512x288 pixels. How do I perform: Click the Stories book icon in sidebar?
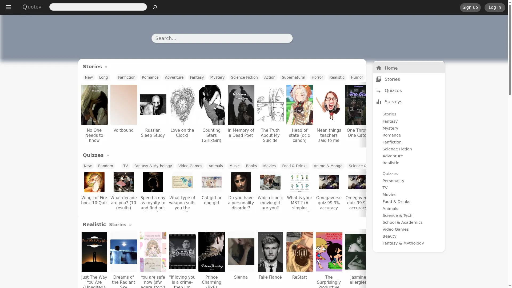click(379, 79)
